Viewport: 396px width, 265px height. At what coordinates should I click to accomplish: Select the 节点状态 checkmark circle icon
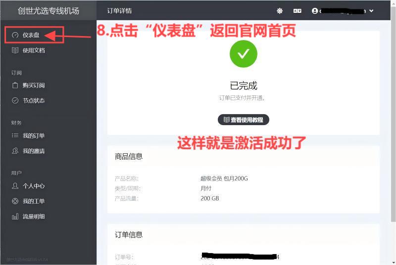click(x=15, y=100)
